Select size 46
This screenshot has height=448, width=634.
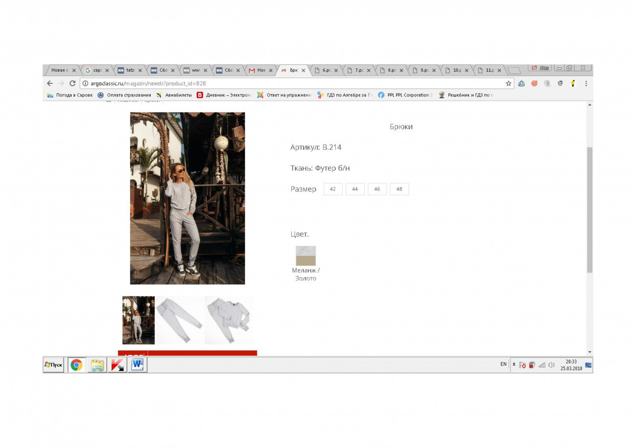[x=377, y=189]
